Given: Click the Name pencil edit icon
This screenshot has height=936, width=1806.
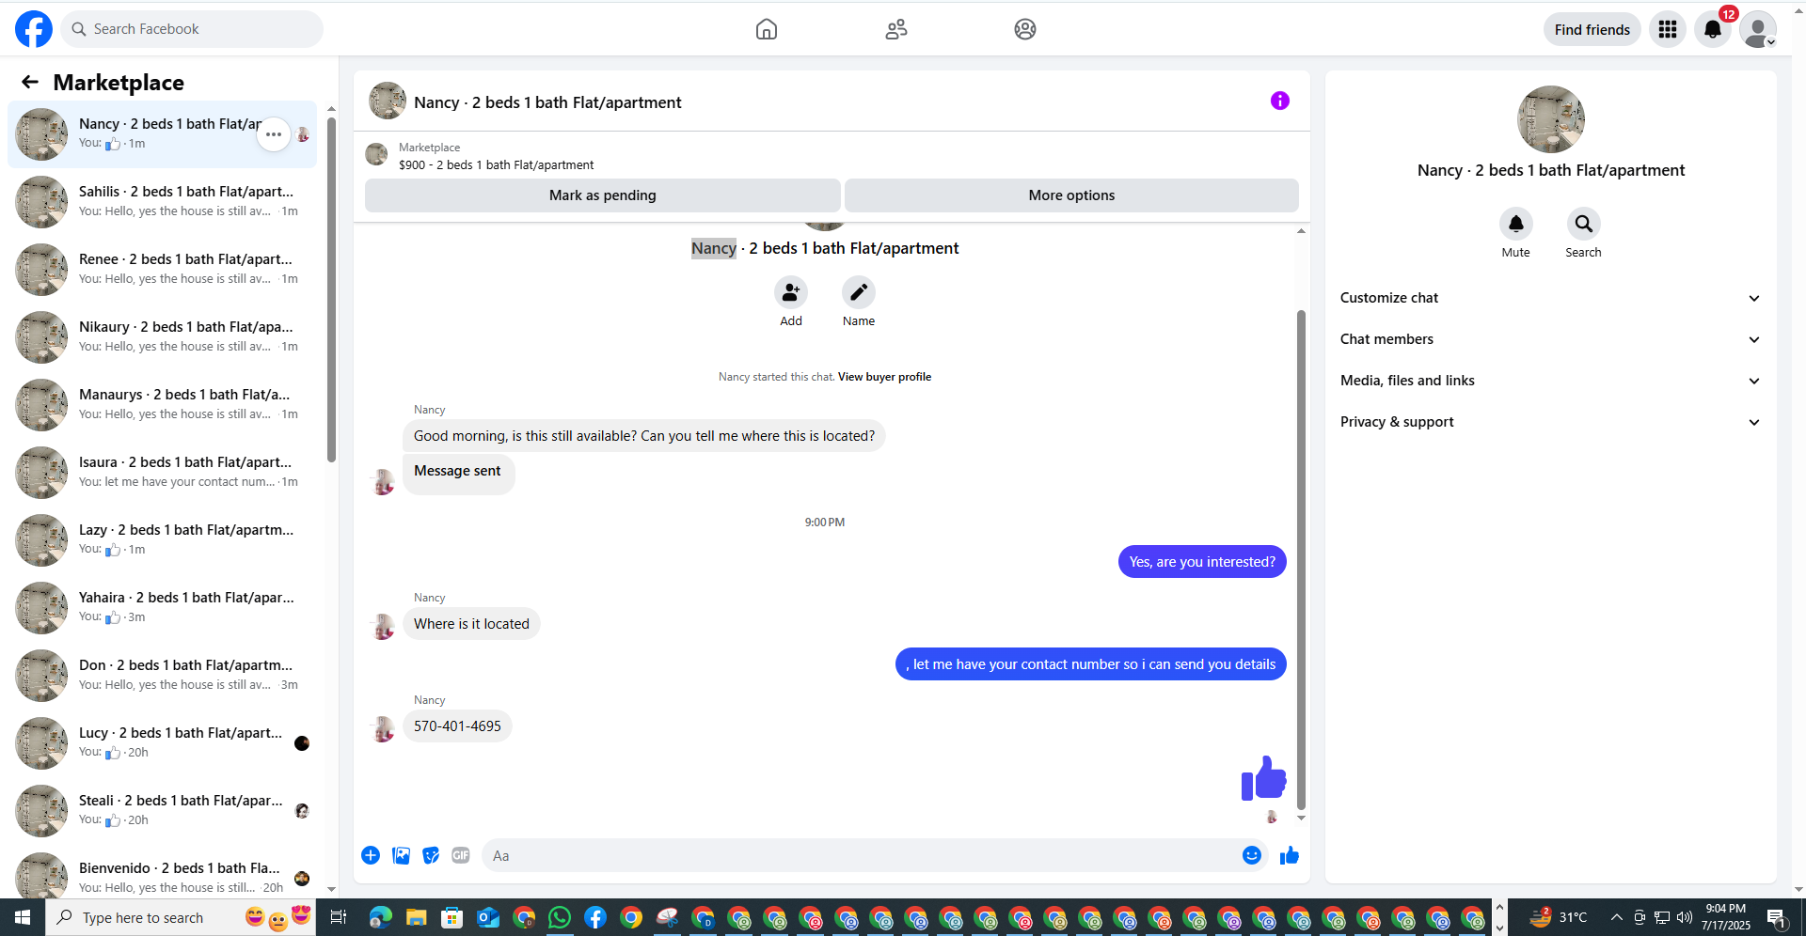Looking at the screenshot, I should point(859,292).
